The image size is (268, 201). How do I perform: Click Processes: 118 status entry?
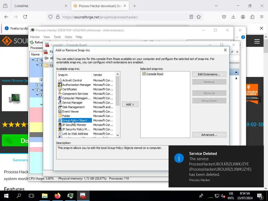tap(119, 178)
